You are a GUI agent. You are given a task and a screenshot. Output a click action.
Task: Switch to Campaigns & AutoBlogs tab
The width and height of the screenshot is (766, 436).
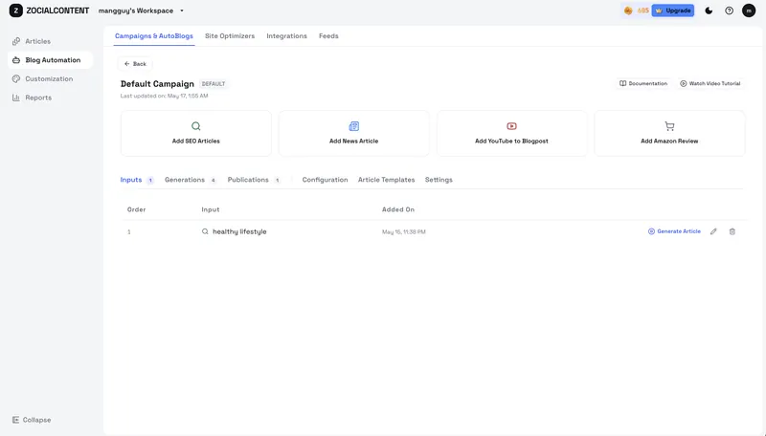coord(154,36)
